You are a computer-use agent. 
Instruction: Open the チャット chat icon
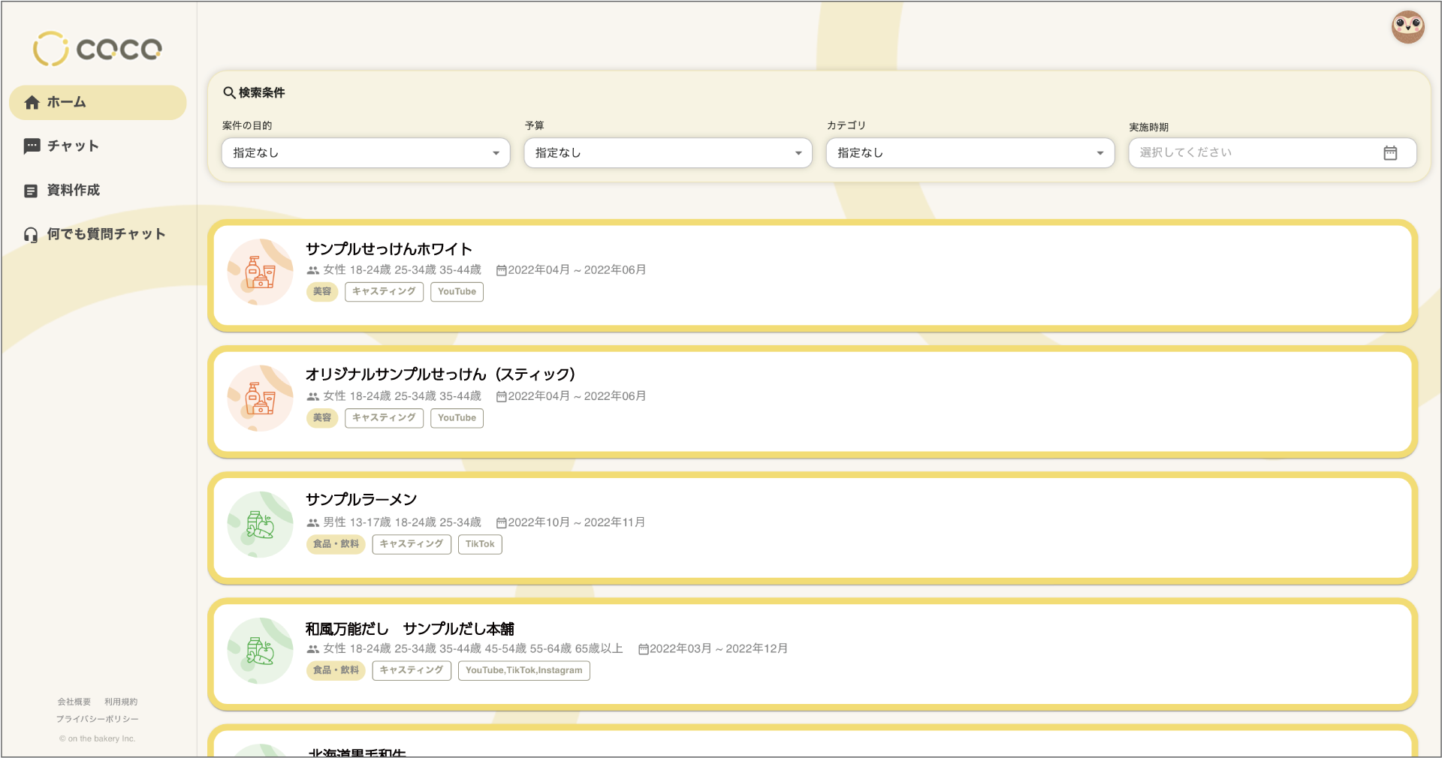coord(32,146)
